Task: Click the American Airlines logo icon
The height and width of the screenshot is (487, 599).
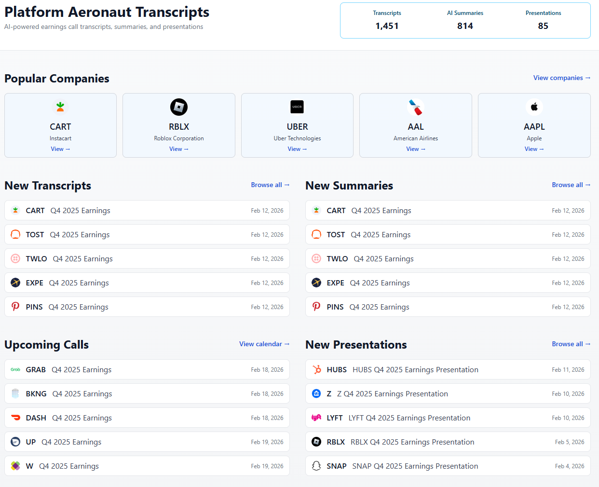Action: pos(416,107)
